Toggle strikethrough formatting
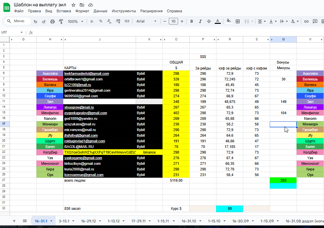The height and width of the screenshot is (228, 324). (209, 21)
